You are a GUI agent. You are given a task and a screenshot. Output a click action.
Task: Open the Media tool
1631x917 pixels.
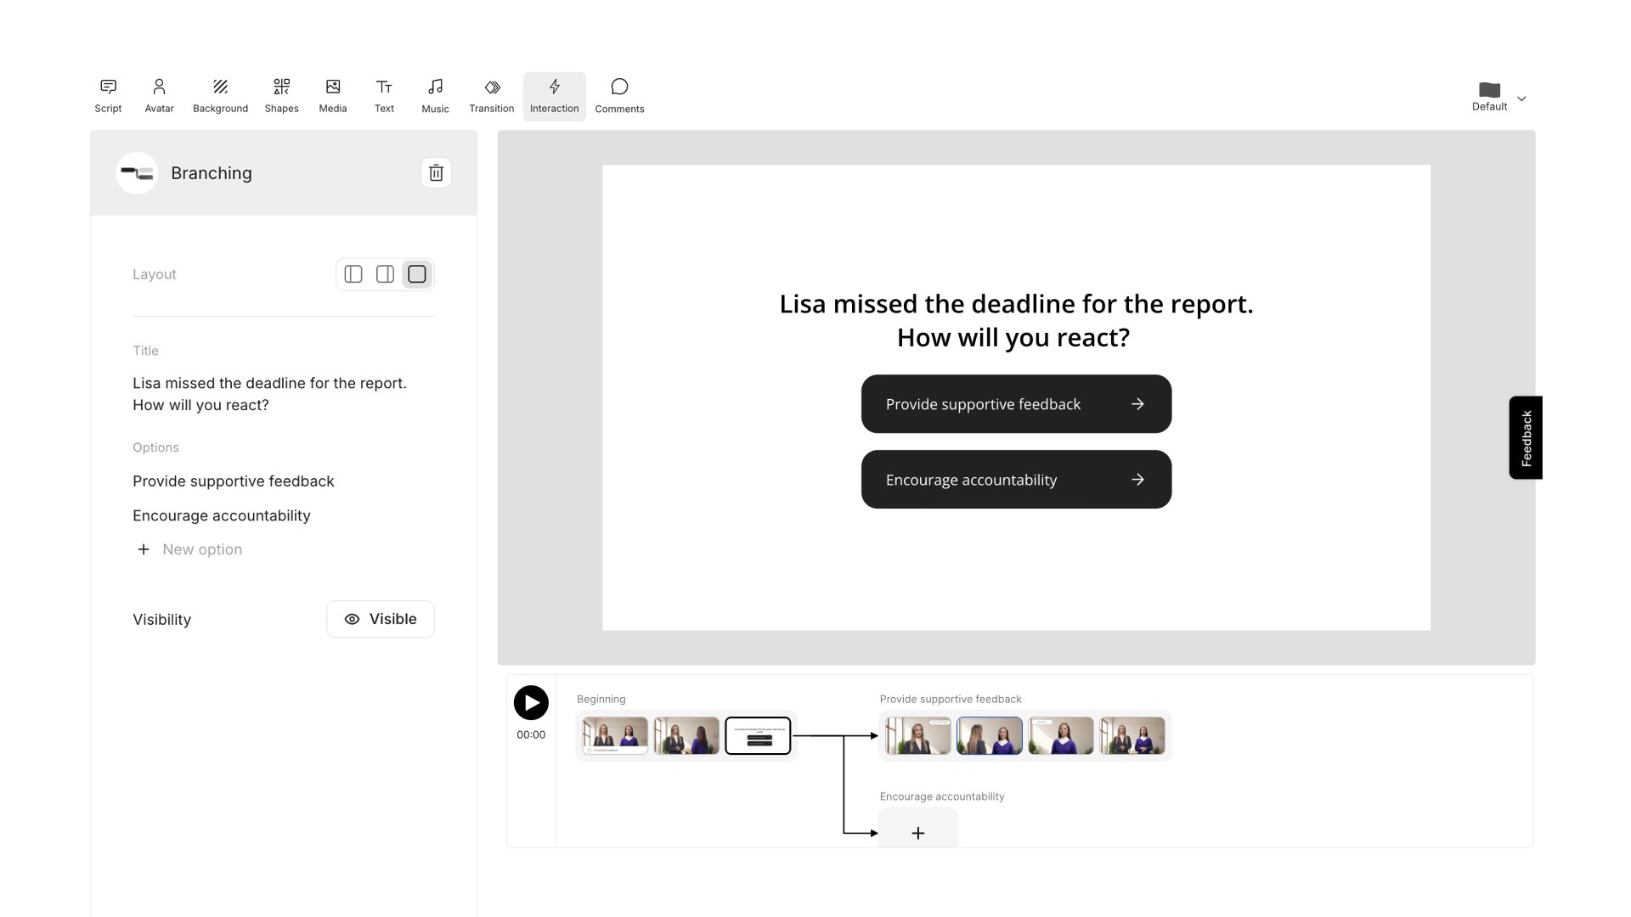[333, 96]
